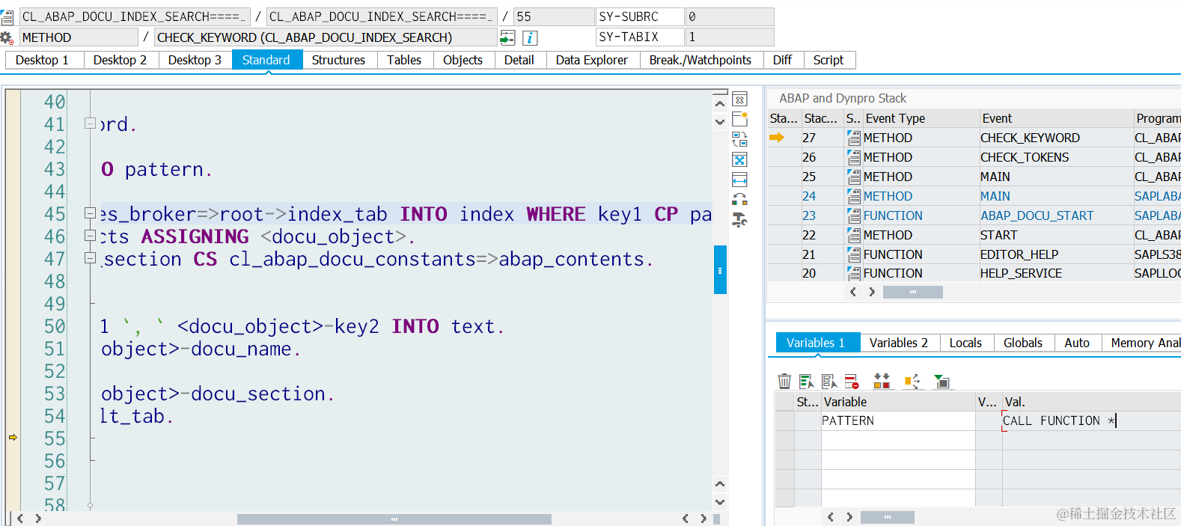Select the Tables tab

[405, 60]
